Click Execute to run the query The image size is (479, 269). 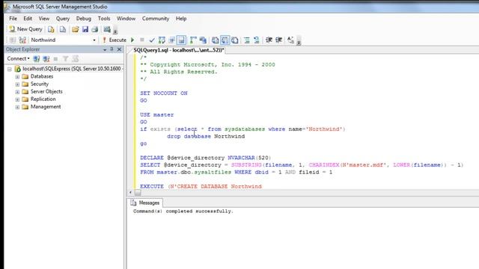tap(114, 40)
